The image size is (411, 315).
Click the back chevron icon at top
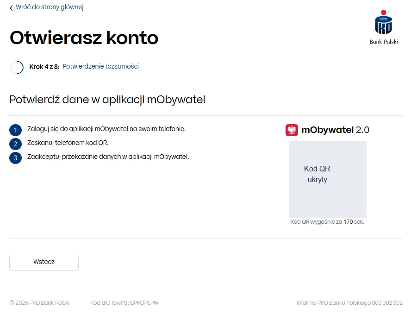coord(11,8)
